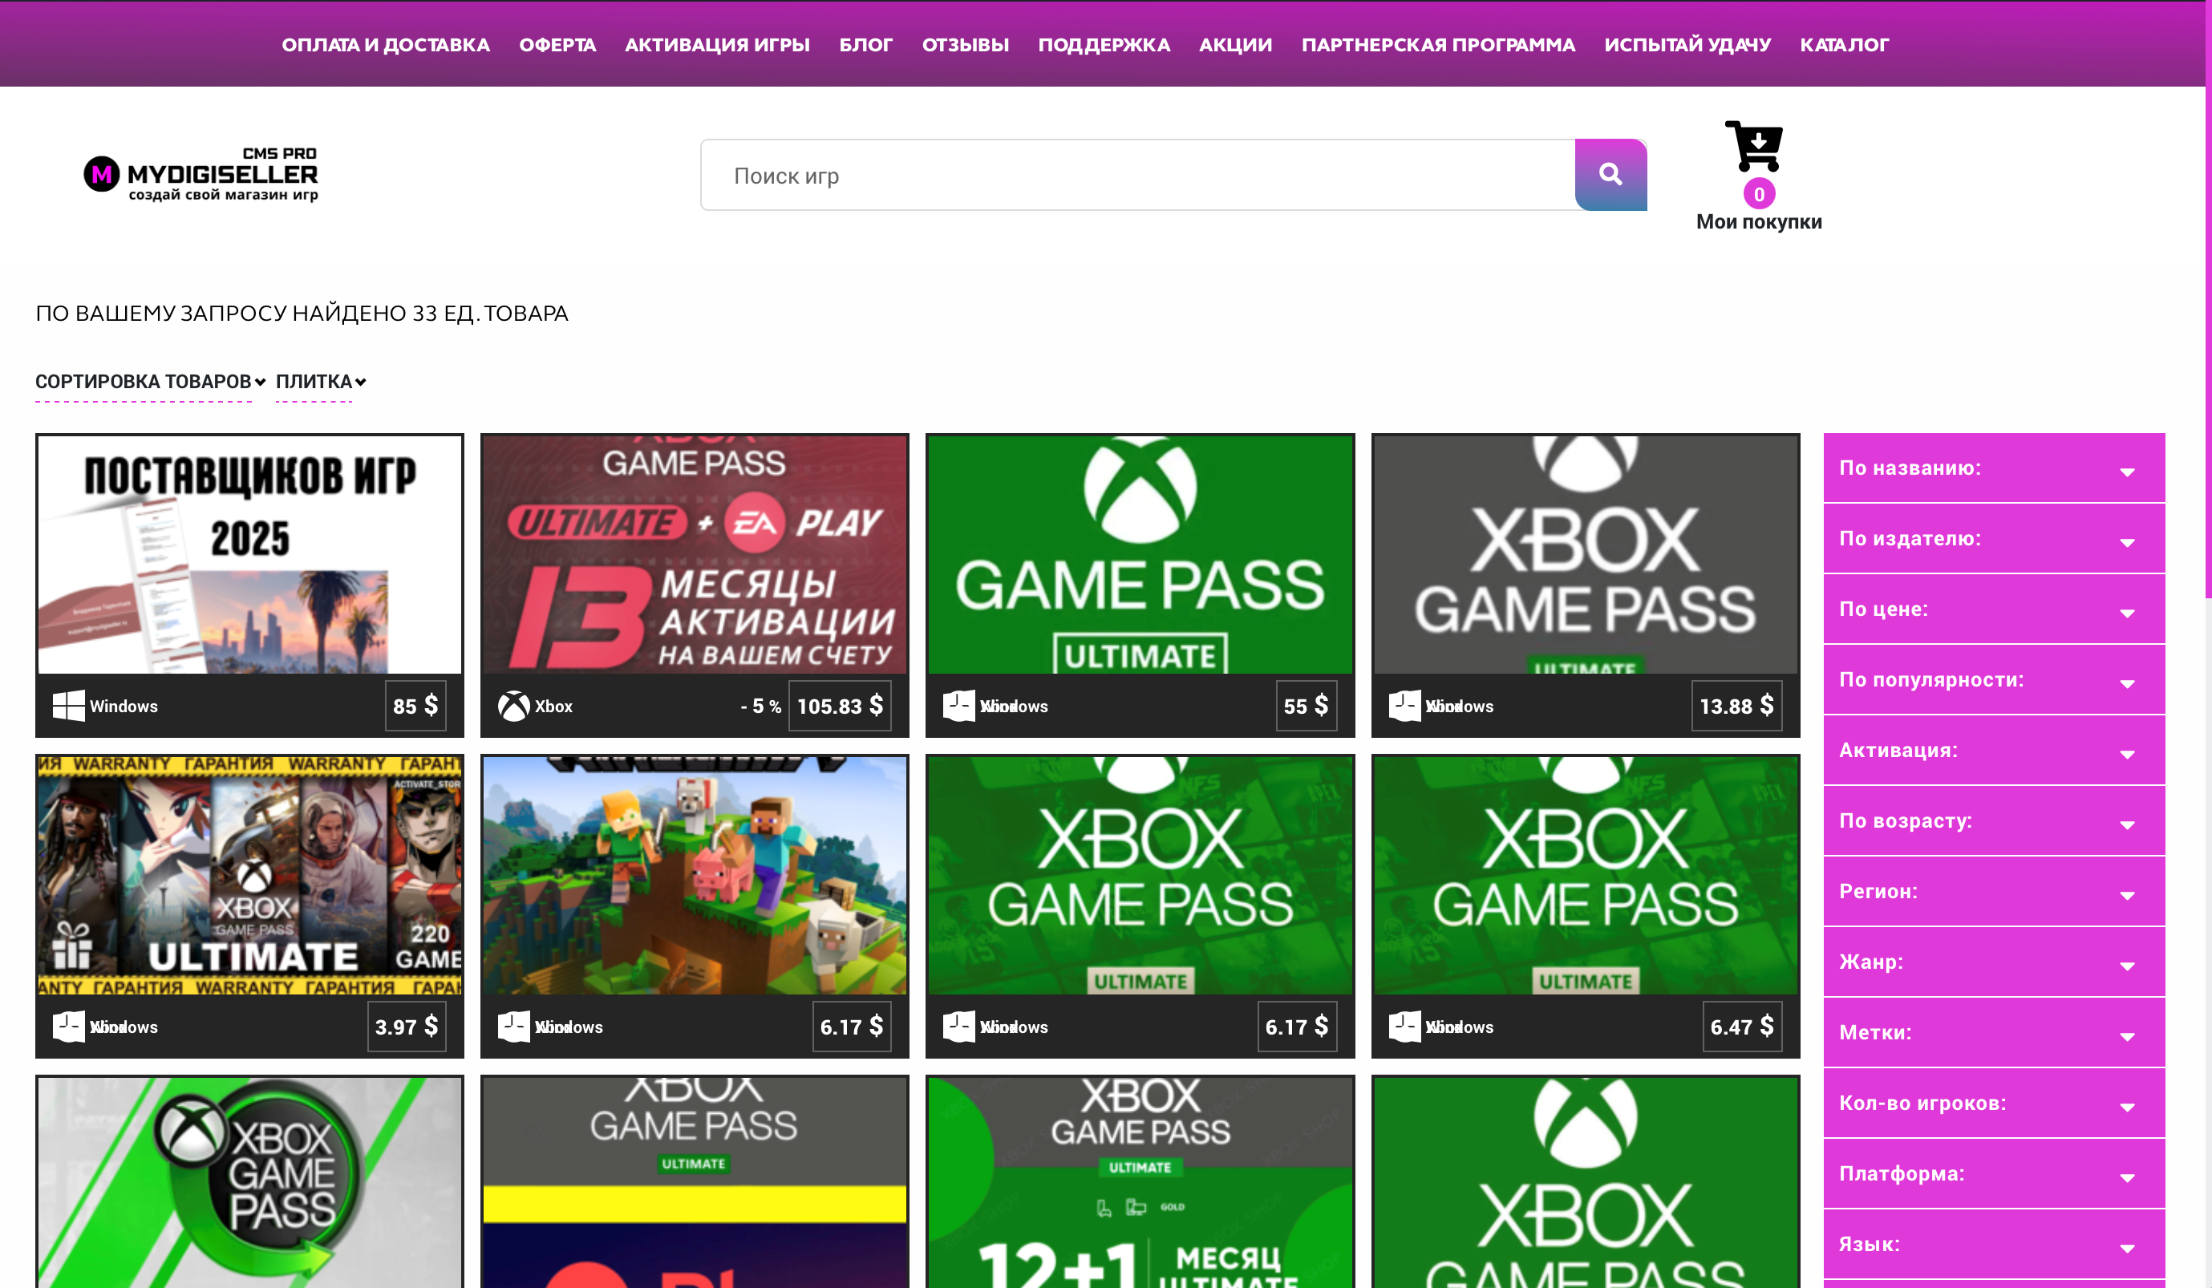Expand the Язык filter
This screenshot has height=1288, width=2212.
point(1993,1244)
